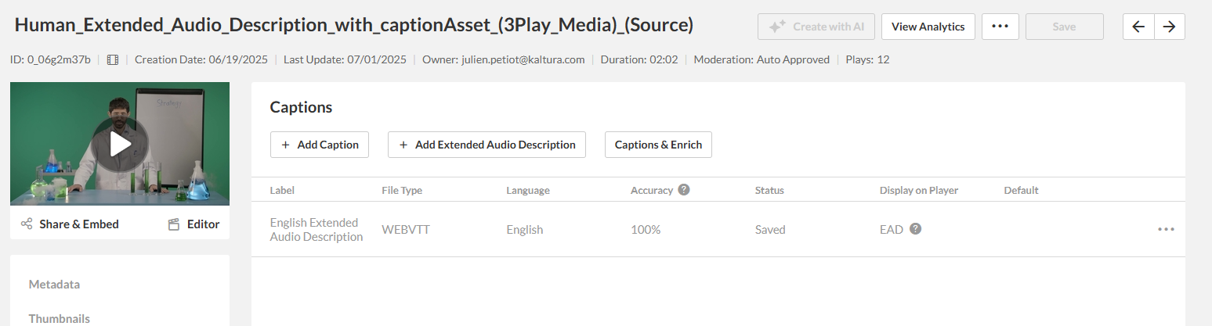Play the video preview thumbnail
Screen dimensions: 1212x326
coord(120,144)
